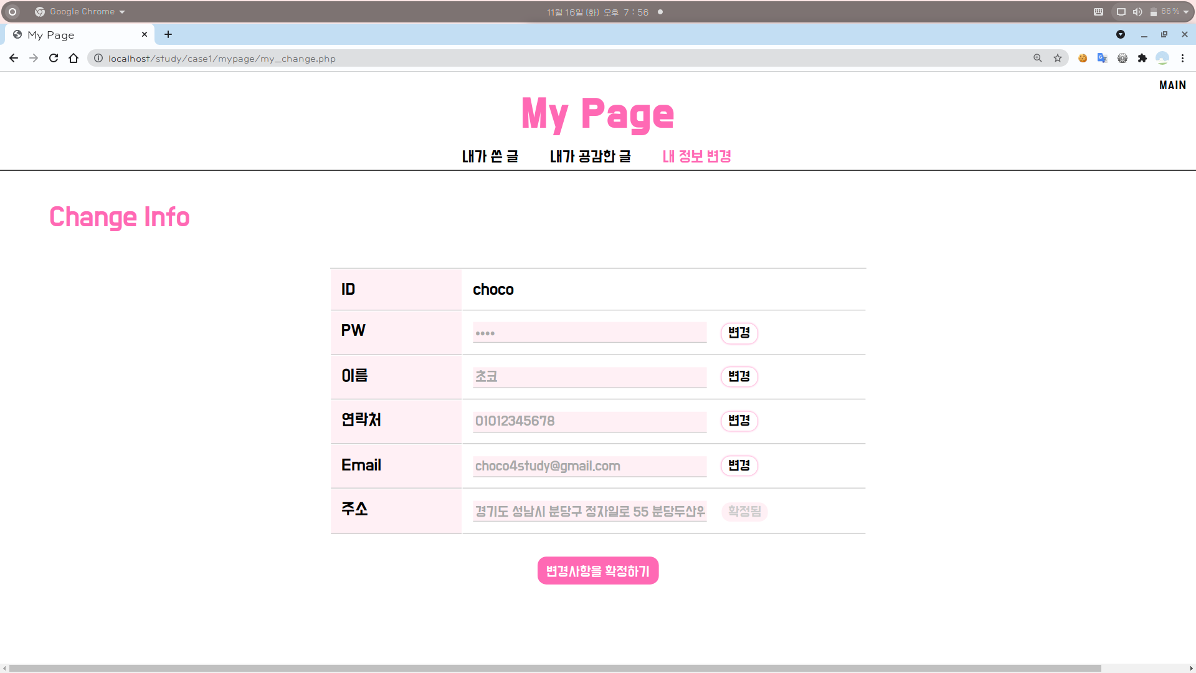The width and height of the screenshot is (1196, 673).
Task: Open a new browser tab
Action: [x=168, y=34]
